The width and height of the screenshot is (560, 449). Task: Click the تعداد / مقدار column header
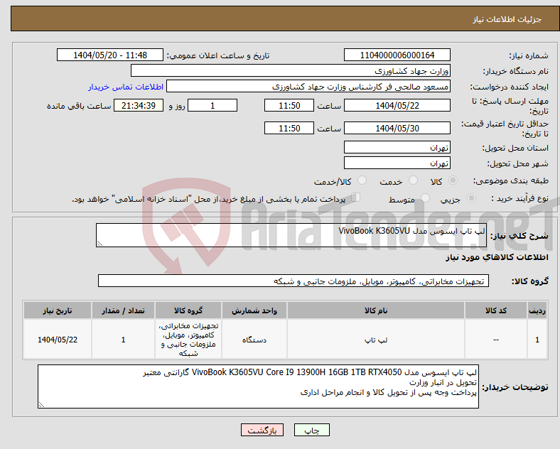click(x=123, y=310)
